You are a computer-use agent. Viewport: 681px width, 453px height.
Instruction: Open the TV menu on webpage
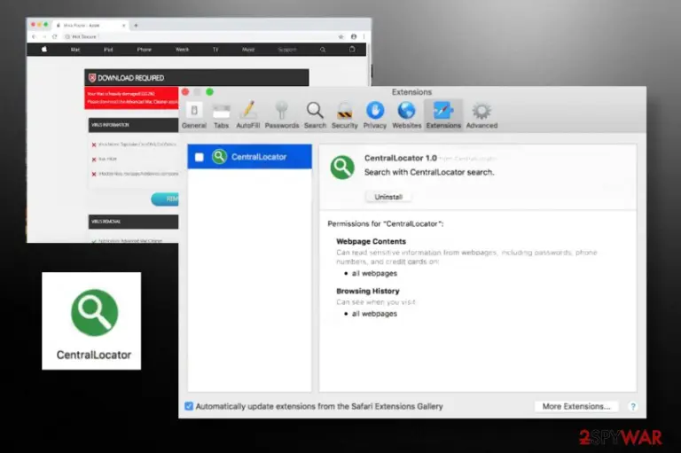(215, 50)
